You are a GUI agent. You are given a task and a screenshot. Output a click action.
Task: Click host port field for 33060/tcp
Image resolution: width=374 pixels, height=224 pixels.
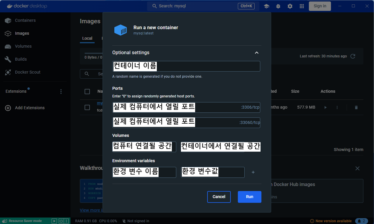click(186, 123)
